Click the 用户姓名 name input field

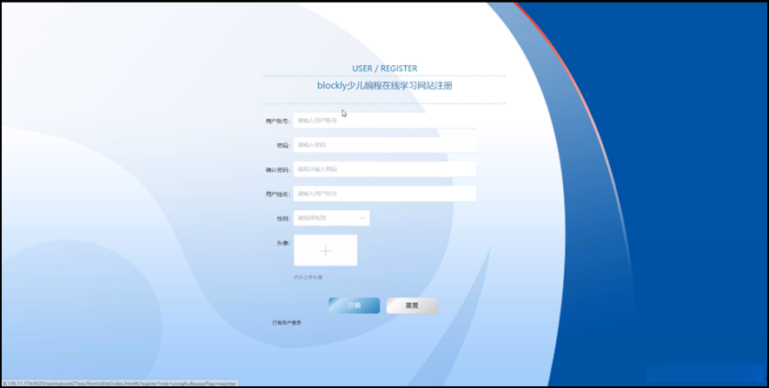click(384, 194)
